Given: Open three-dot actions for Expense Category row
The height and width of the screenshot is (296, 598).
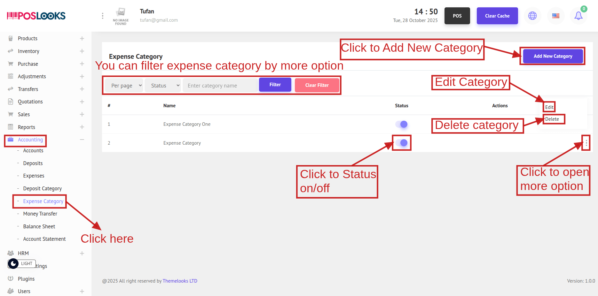Looking at the screenshot, I should [x=586, y=143].
